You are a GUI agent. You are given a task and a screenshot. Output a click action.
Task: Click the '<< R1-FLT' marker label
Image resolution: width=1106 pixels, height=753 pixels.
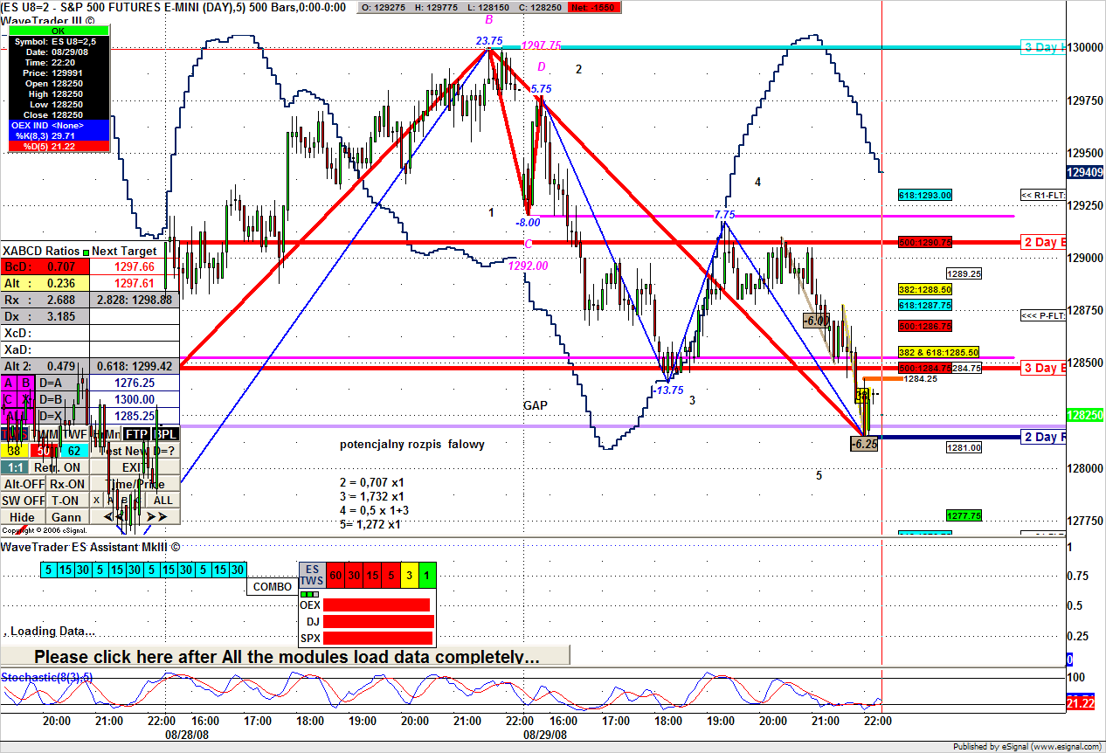click(1043, 195)
